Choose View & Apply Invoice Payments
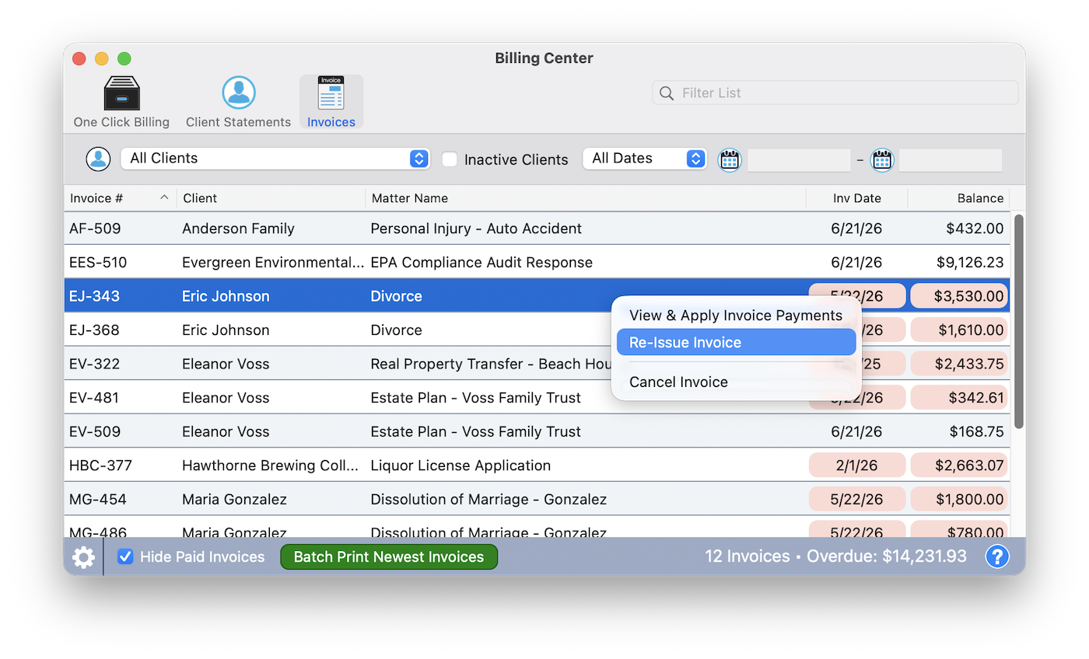 [x=736, y=316]
